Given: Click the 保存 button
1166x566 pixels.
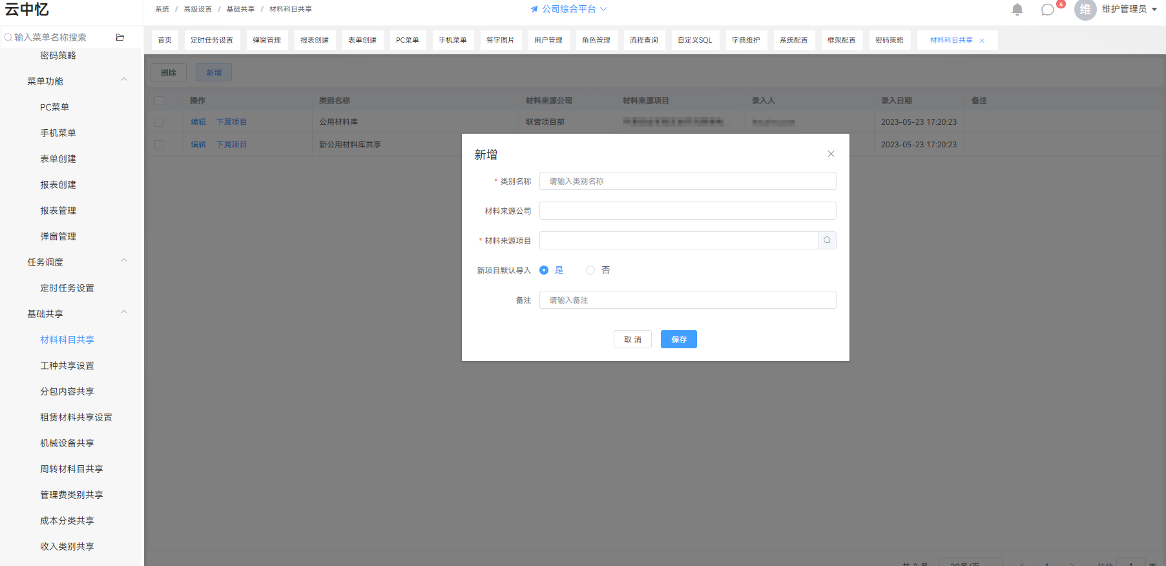Looking at the screenshot, I should coord(679,339).
